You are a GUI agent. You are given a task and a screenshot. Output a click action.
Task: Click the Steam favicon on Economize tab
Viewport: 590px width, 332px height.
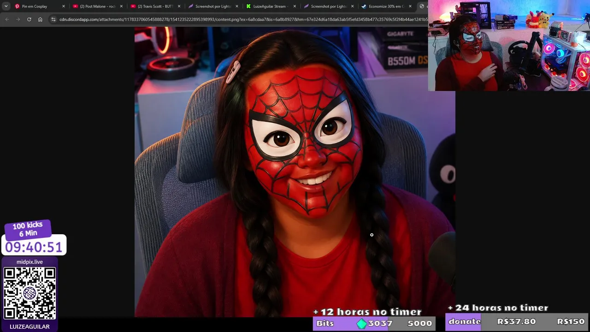(x=364, y=6)
